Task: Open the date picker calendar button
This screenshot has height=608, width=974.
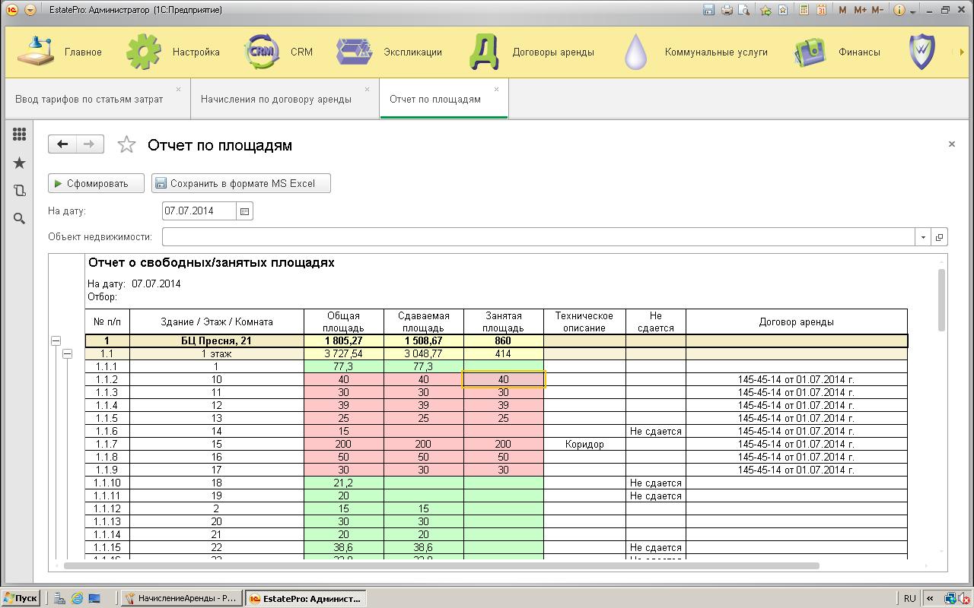Action: (244, 211)
